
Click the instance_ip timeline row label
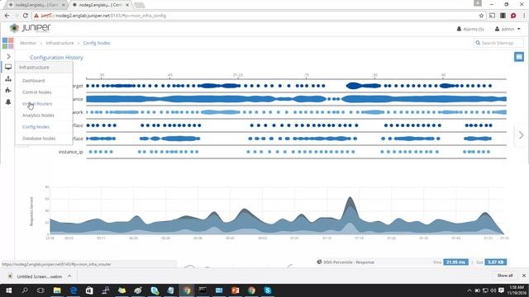[70, 152]
